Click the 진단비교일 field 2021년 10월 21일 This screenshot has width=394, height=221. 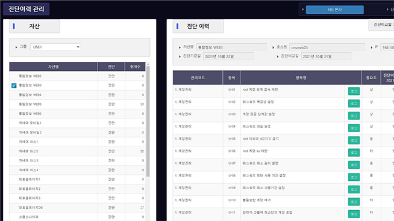326,56
